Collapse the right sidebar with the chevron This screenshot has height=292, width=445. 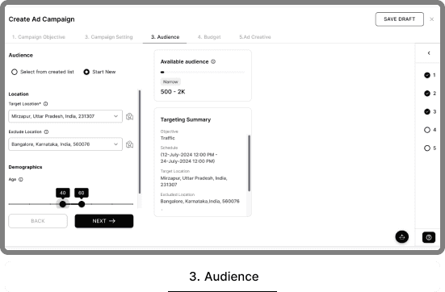[429, 53]
